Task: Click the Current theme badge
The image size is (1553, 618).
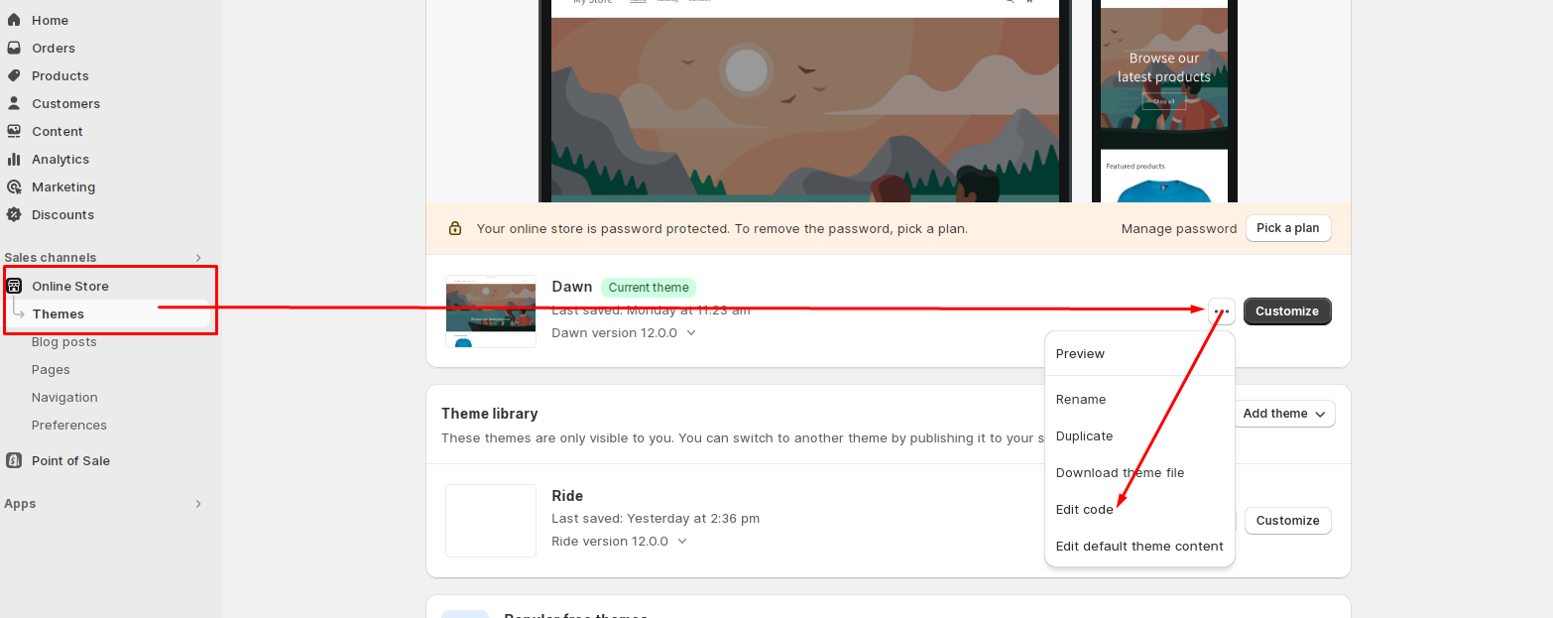Action: click(649, 288)
